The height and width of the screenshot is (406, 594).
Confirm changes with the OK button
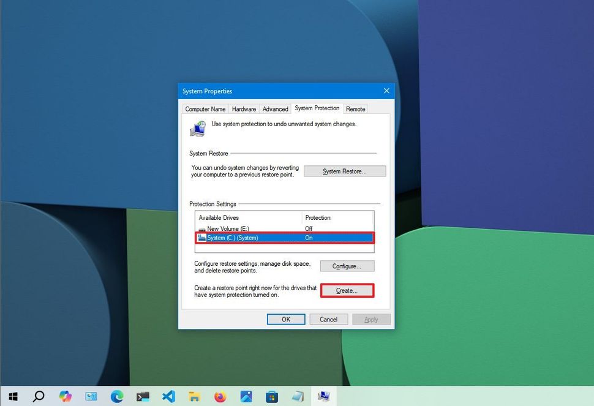pyautogui.click(x=286, y=319)
